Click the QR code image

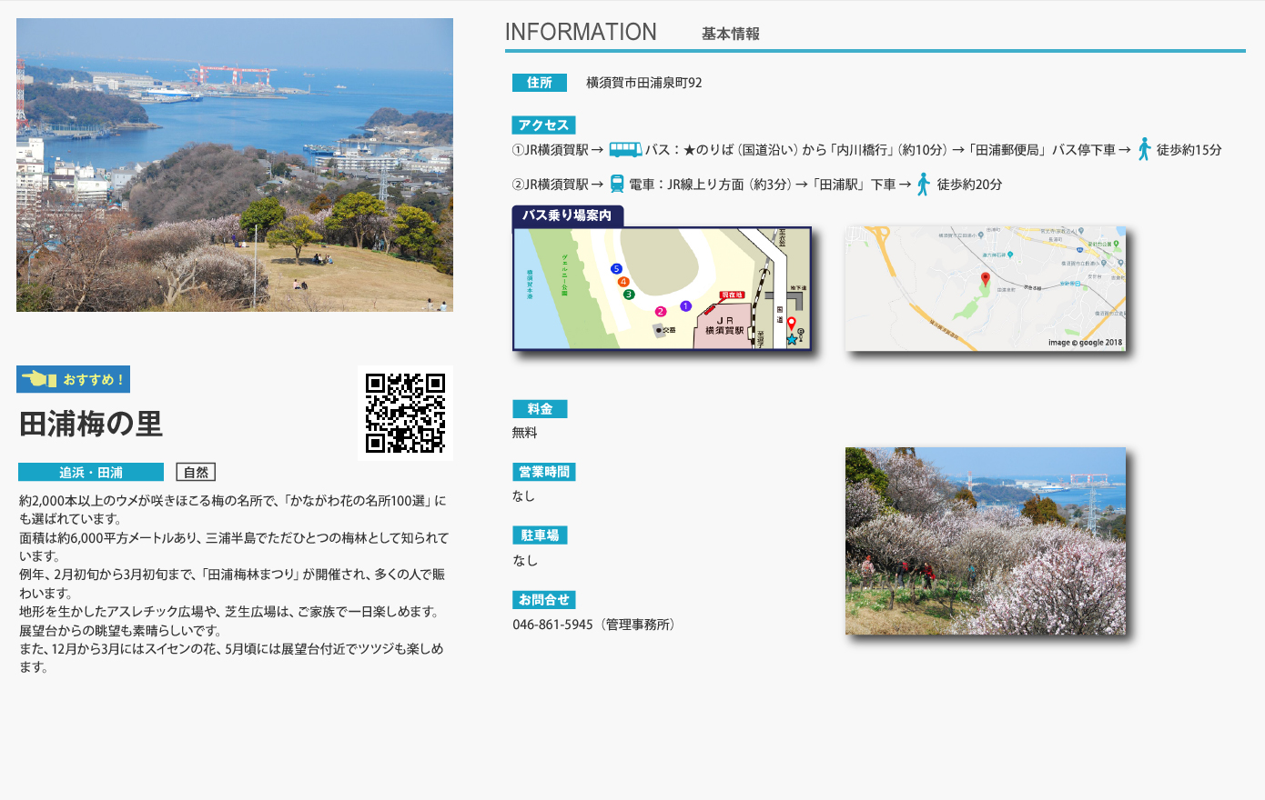pyautogui.click(x=405, y=413)
